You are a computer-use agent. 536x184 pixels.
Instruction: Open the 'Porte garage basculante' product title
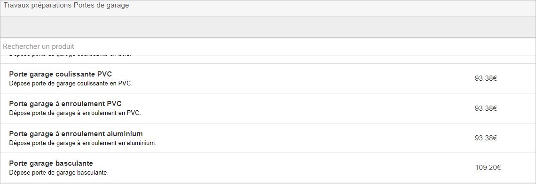51,163
